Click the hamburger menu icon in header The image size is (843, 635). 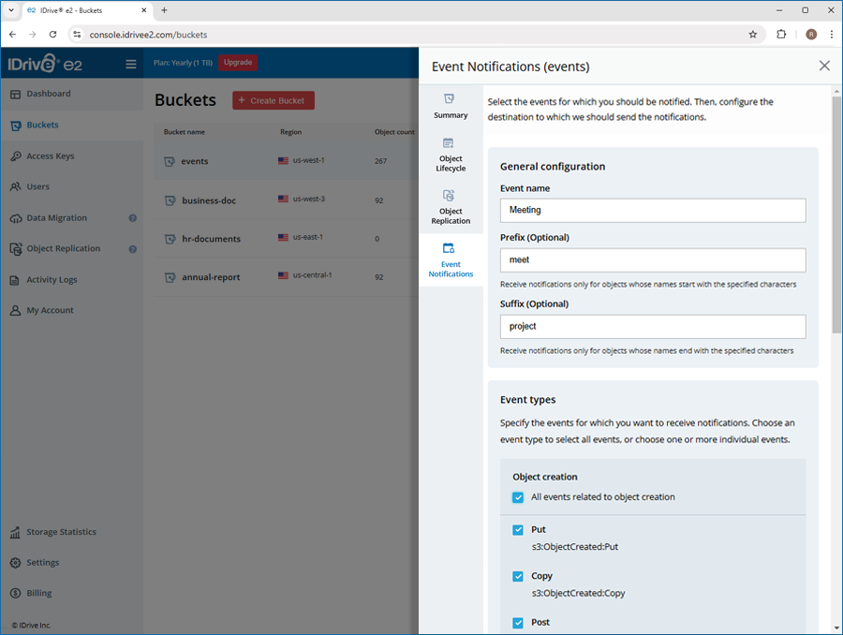coord(131,65)
